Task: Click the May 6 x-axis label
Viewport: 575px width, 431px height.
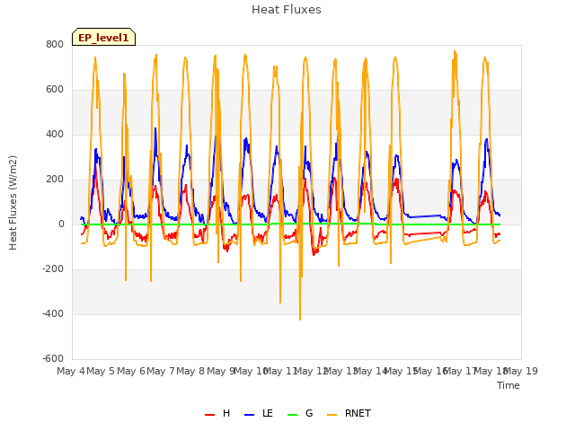Action: click(131, 371)
